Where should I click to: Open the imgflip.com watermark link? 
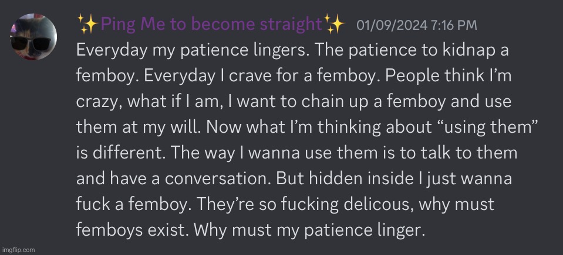[x=19, y=250]
